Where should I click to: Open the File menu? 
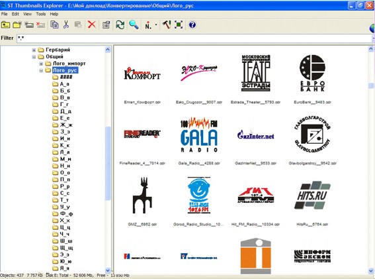click(x=5, y=14)
